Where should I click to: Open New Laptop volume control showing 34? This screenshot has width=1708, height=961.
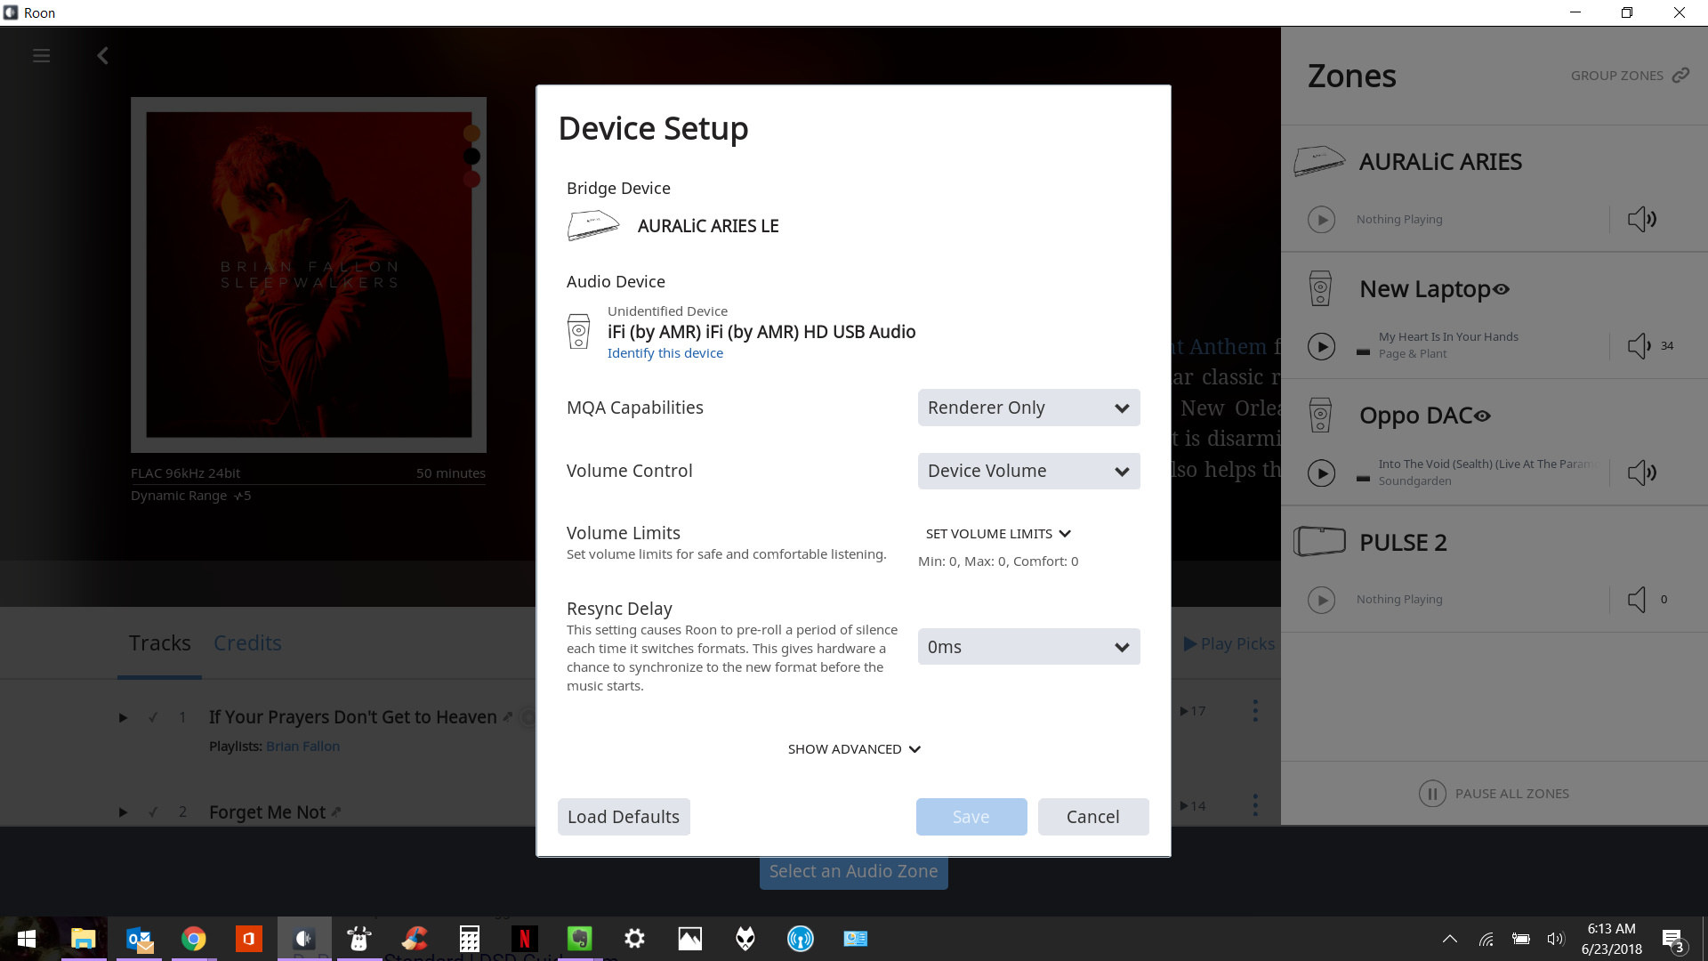[1650, 346]
